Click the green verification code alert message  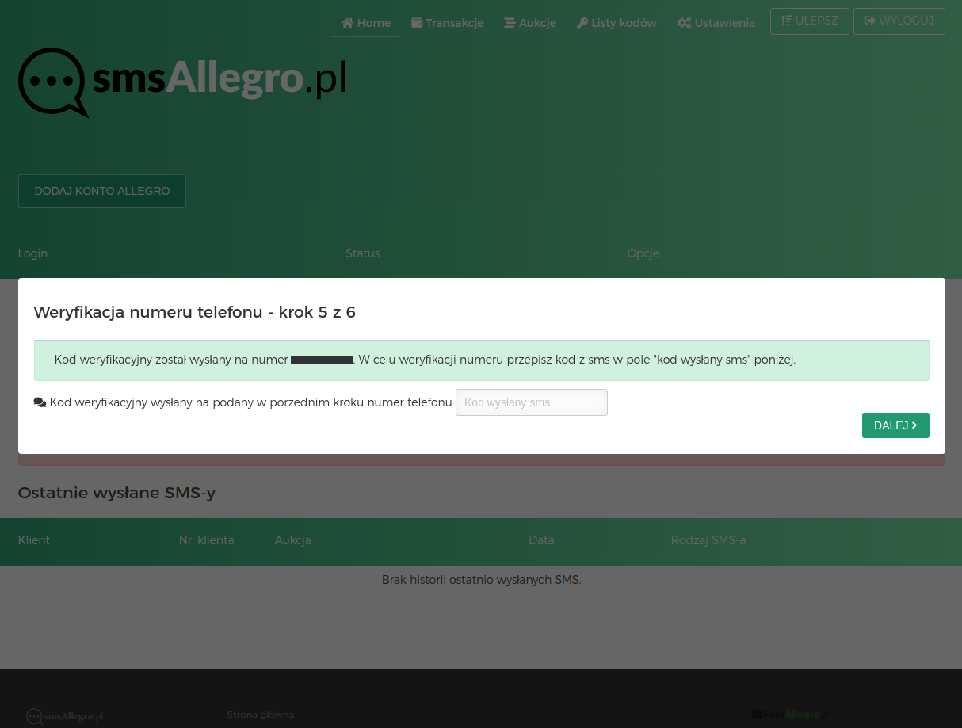482,360
